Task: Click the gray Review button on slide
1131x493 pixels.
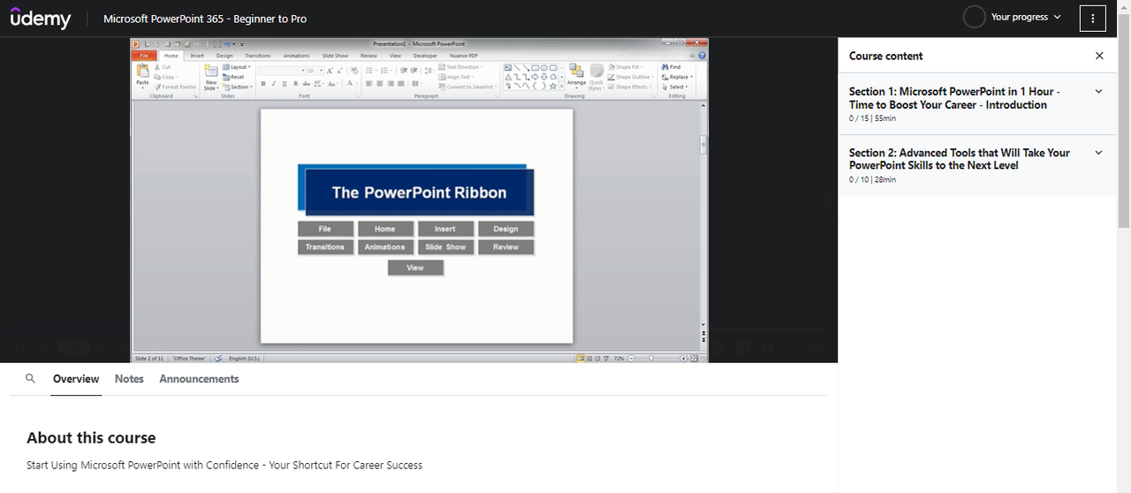Action: (x=505, y=246)
